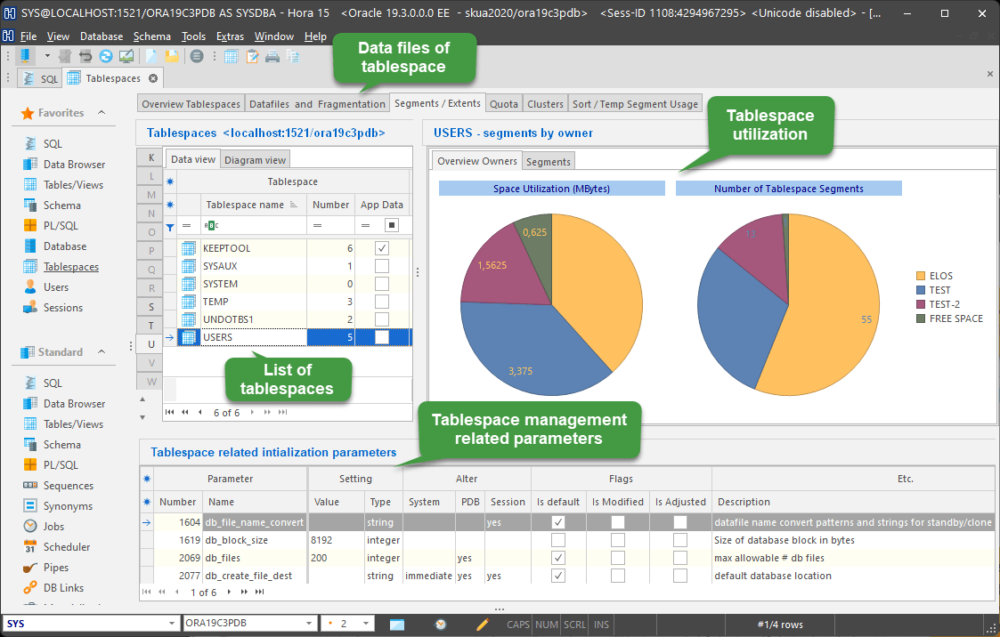
Task: Switch to the Segments tab
Action: [x=548, y=163]
